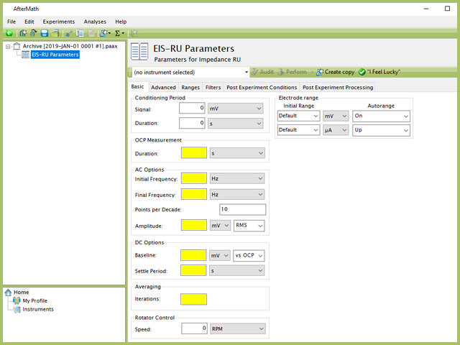Click the greyed plot icon in toolbar
Viewport: 460px width, 345px height.
[x=134, y=33]
